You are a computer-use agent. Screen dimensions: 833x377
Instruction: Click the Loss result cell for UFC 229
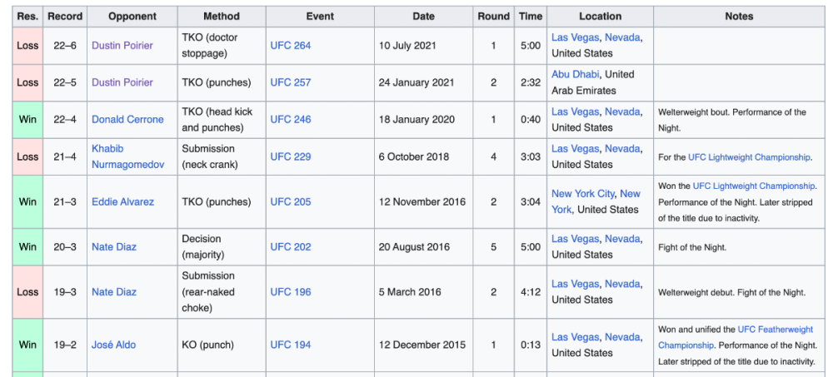[x=27, y=156]
